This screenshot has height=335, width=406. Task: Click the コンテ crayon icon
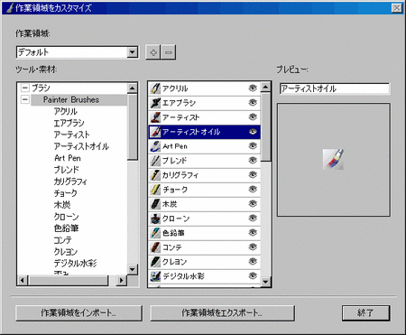pos(155,247)
